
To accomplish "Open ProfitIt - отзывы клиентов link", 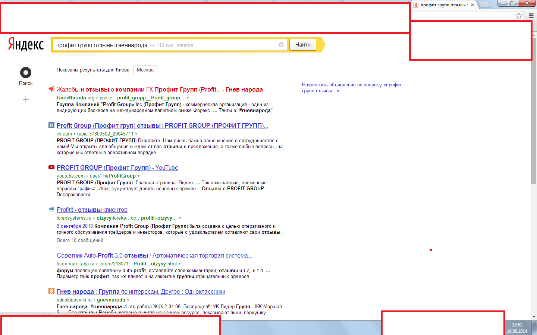I will click(x=92, y=210).
